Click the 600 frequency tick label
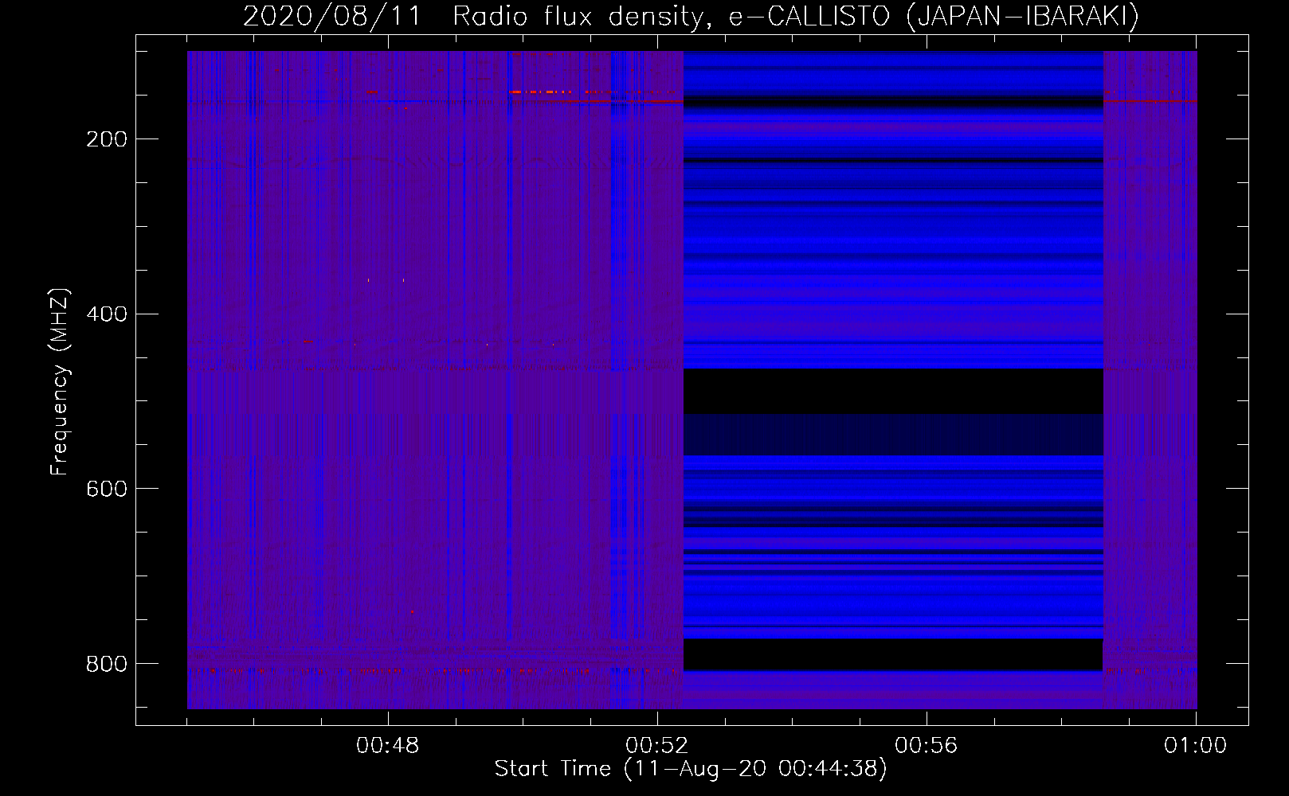Screen dimensions: 1289x796 [107, 489]
